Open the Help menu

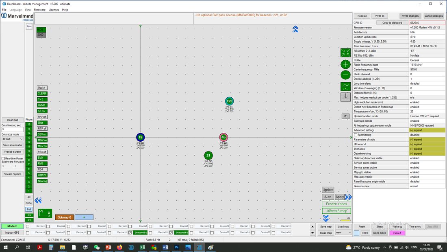pos(65,10)
